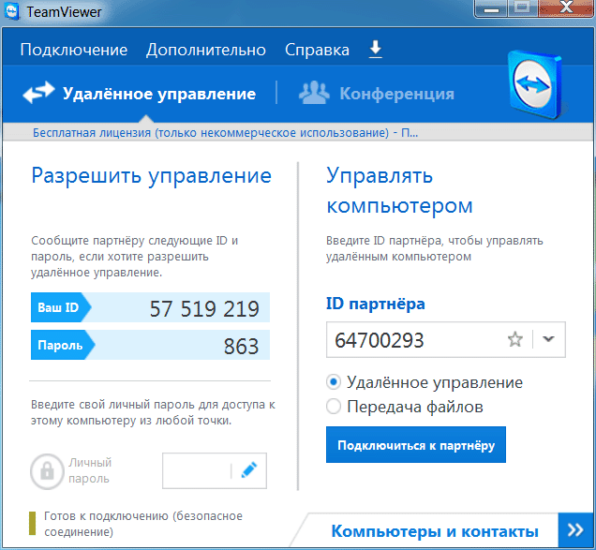The width and height of the screenshot is (596, 550).
Task: Click the Управлять компьютером heading
Action: pos(399,191)
